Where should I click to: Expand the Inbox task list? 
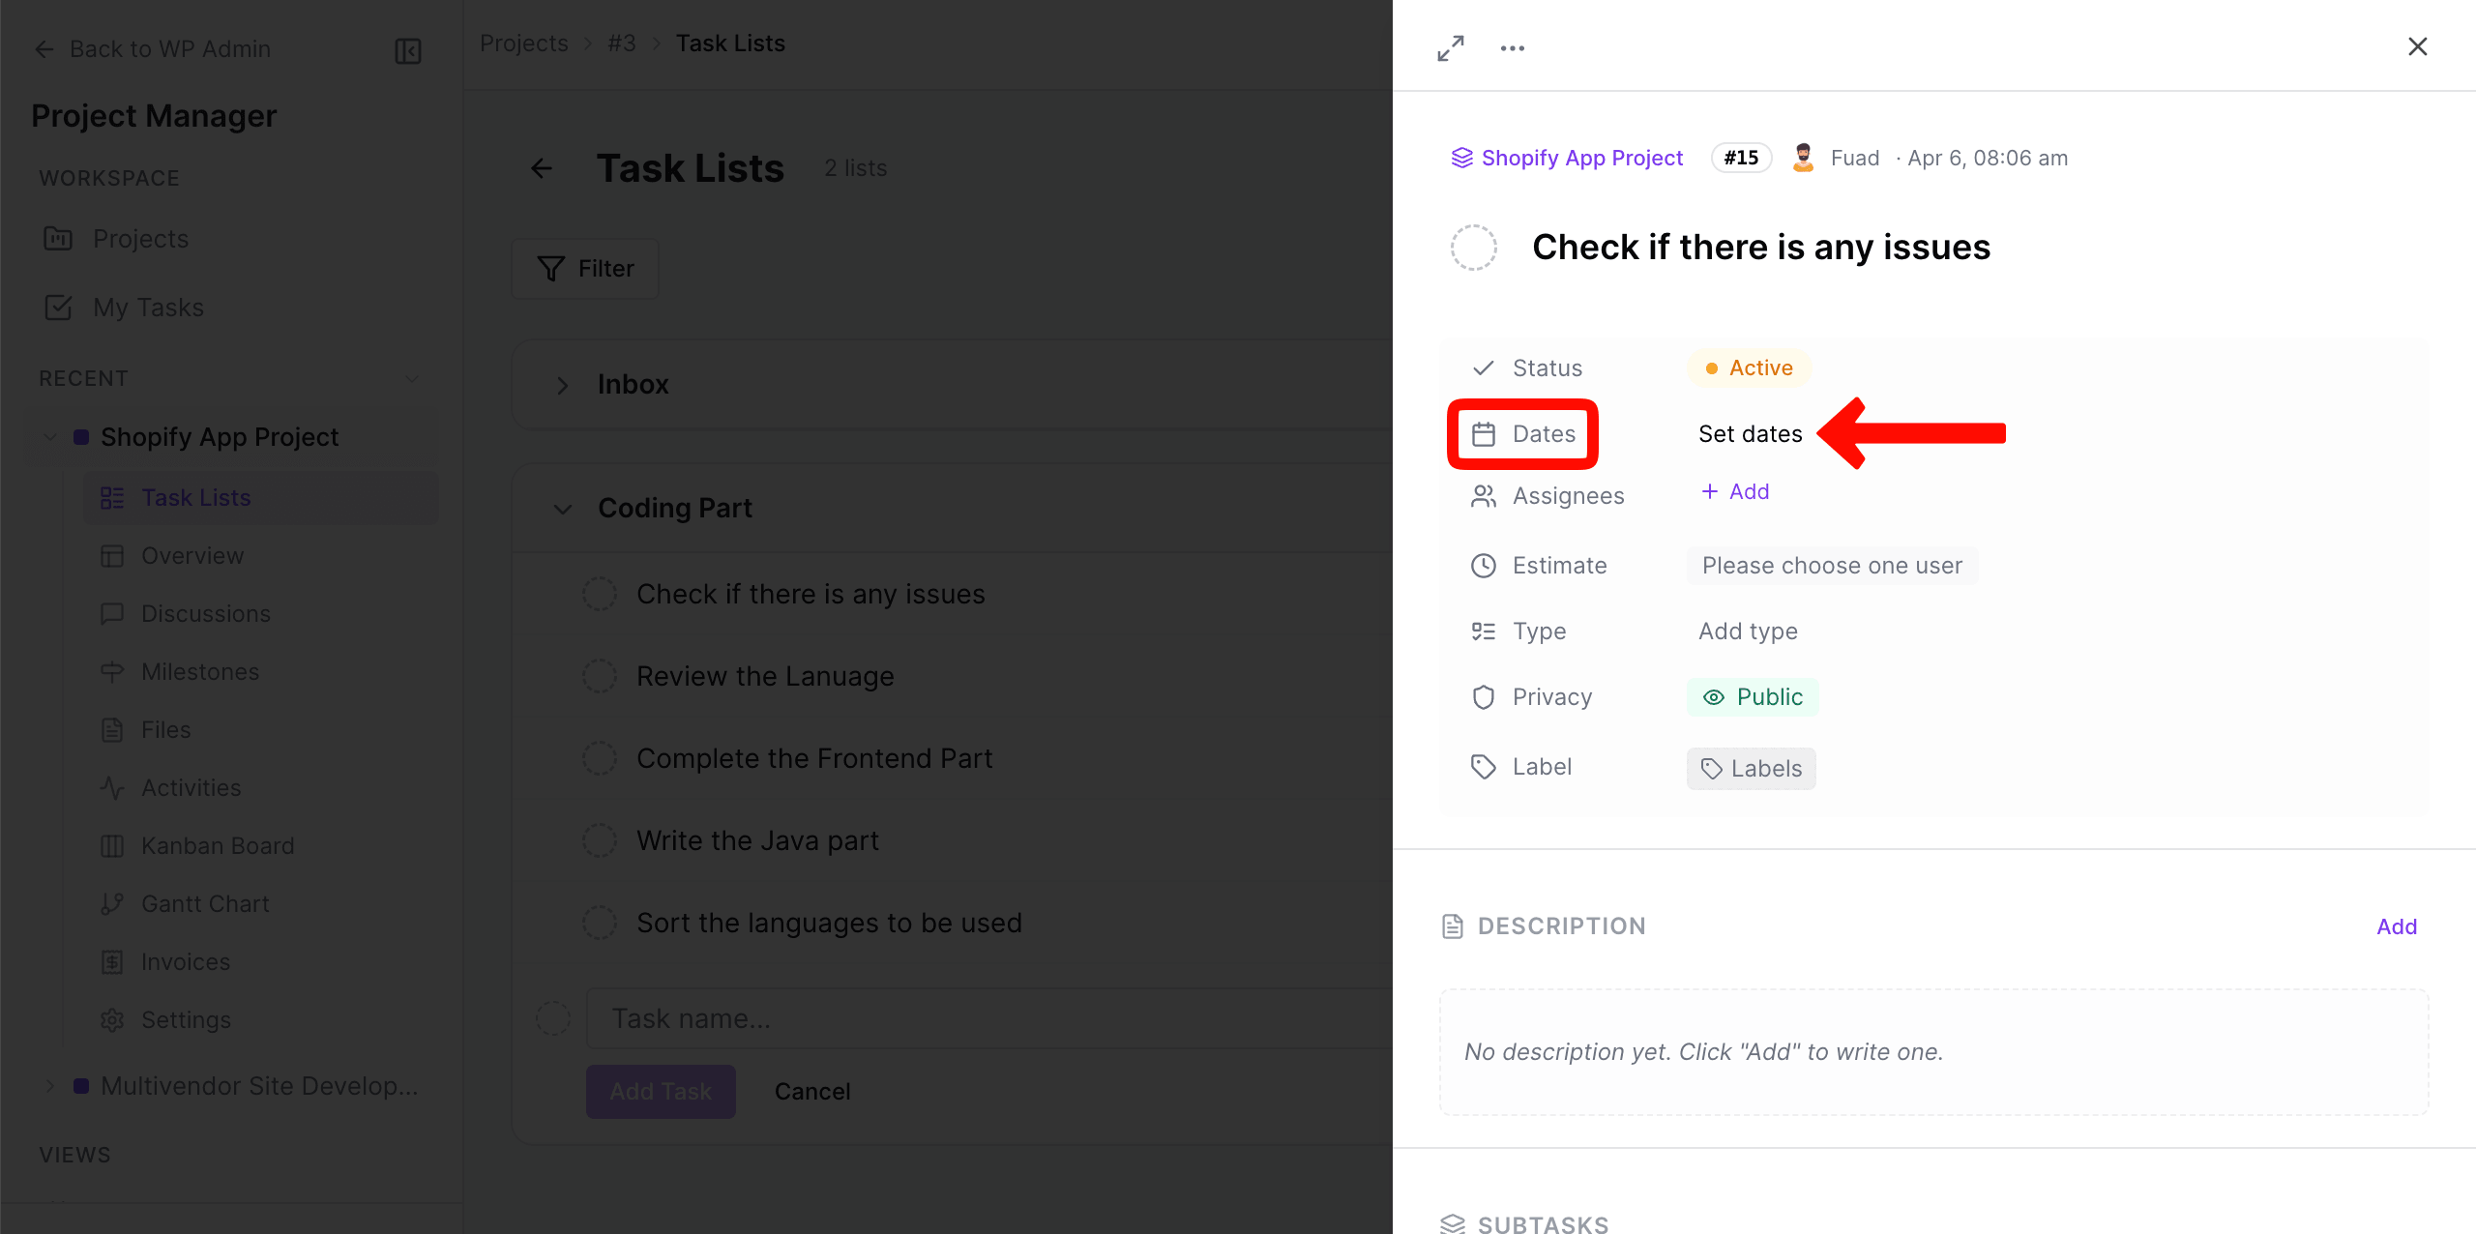[563, 385]
